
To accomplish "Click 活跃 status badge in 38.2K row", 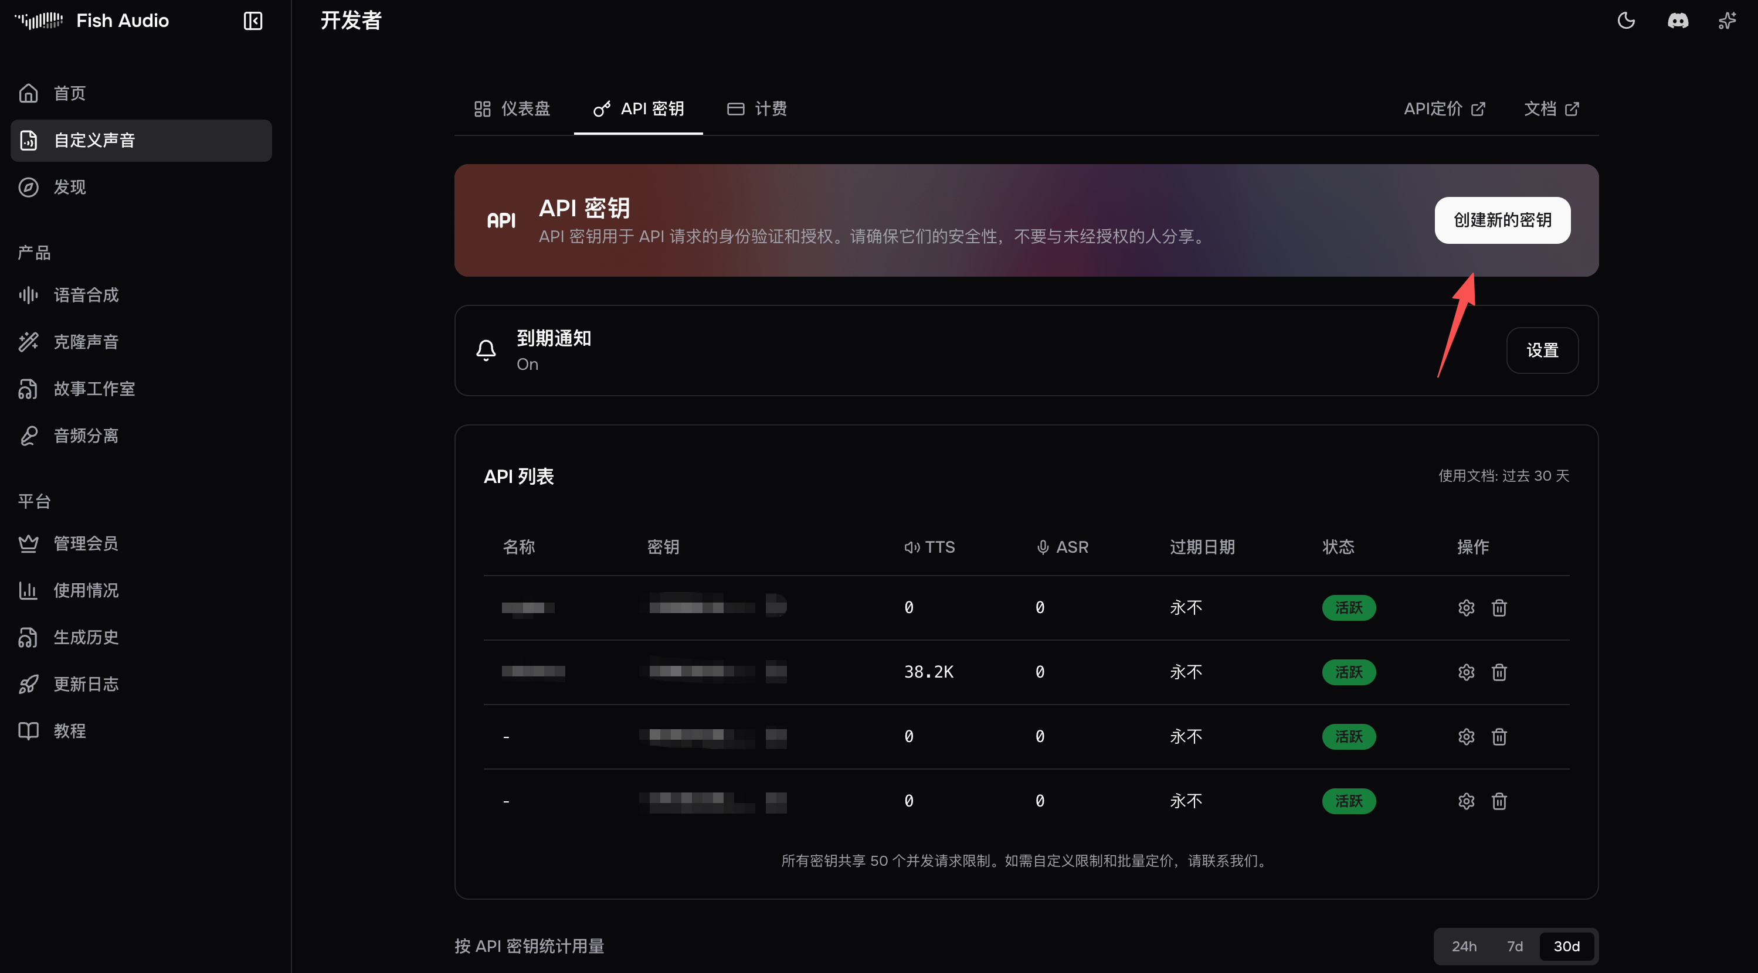I will tap(1349, 673).
